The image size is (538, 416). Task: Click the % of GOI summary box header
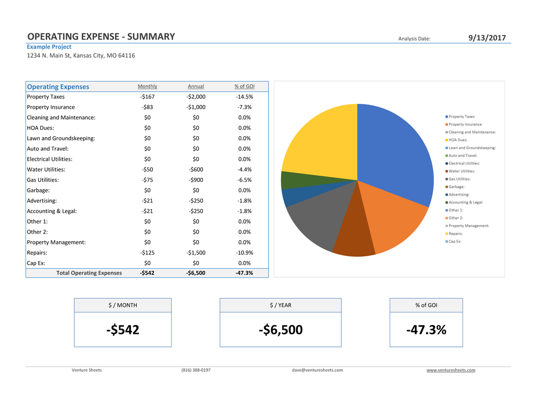[x=426, y=305]
